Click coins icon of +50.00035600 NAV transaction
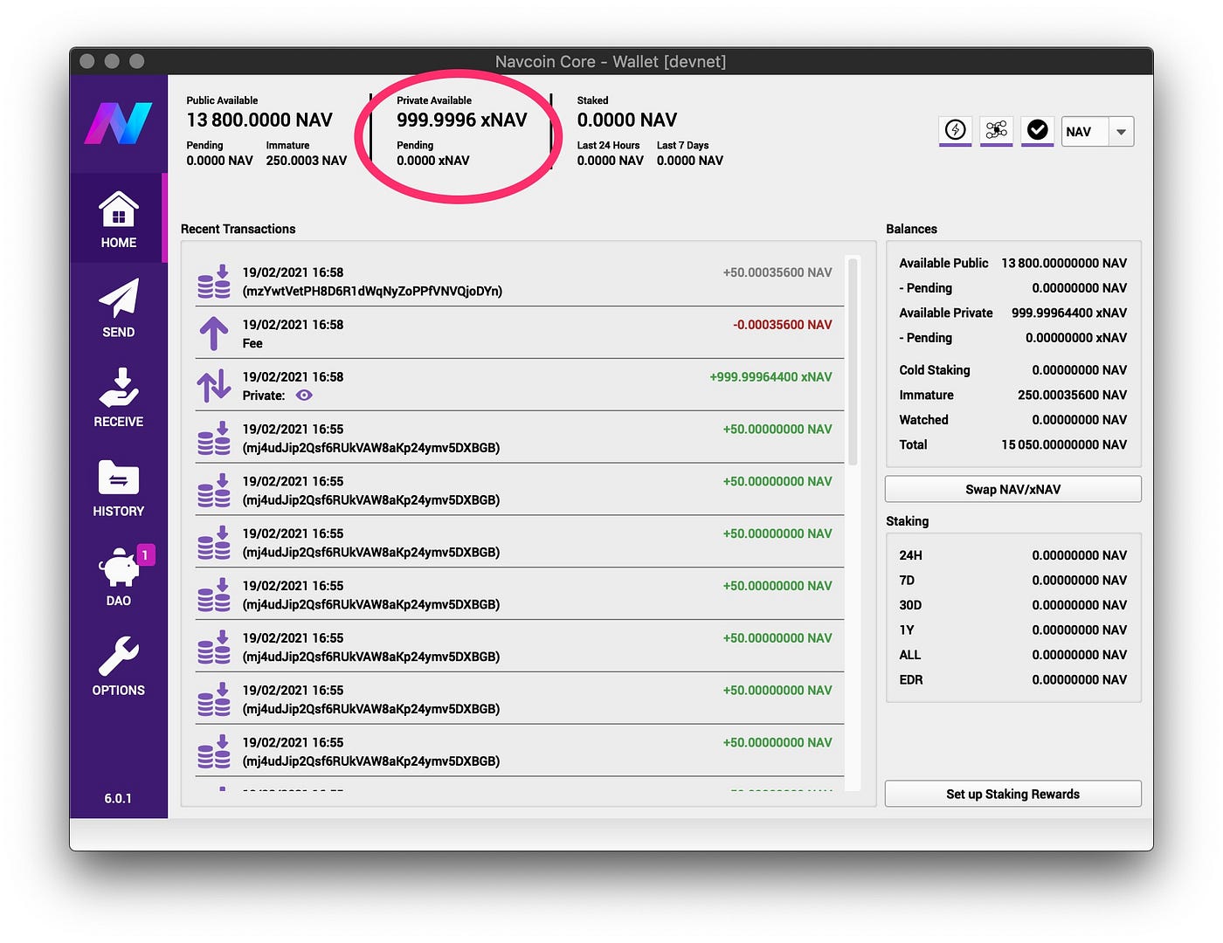 click(214, 281)
